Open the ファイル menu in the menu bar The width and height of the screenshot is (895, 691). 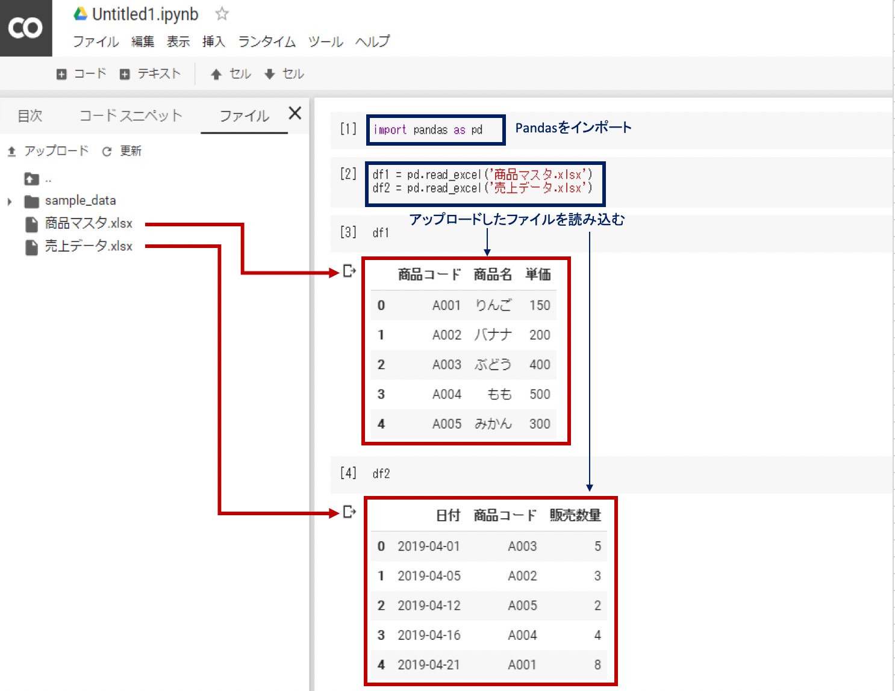[96, 42]
